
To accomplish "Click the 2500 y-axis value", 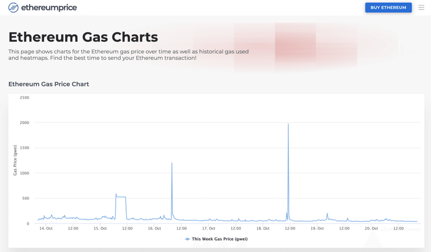I will pos(24,98).
